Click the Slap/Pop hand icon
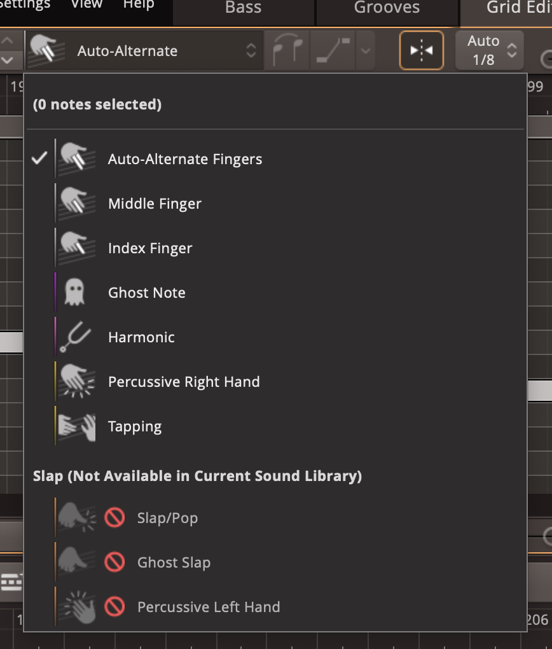 (x=76, y=518)
